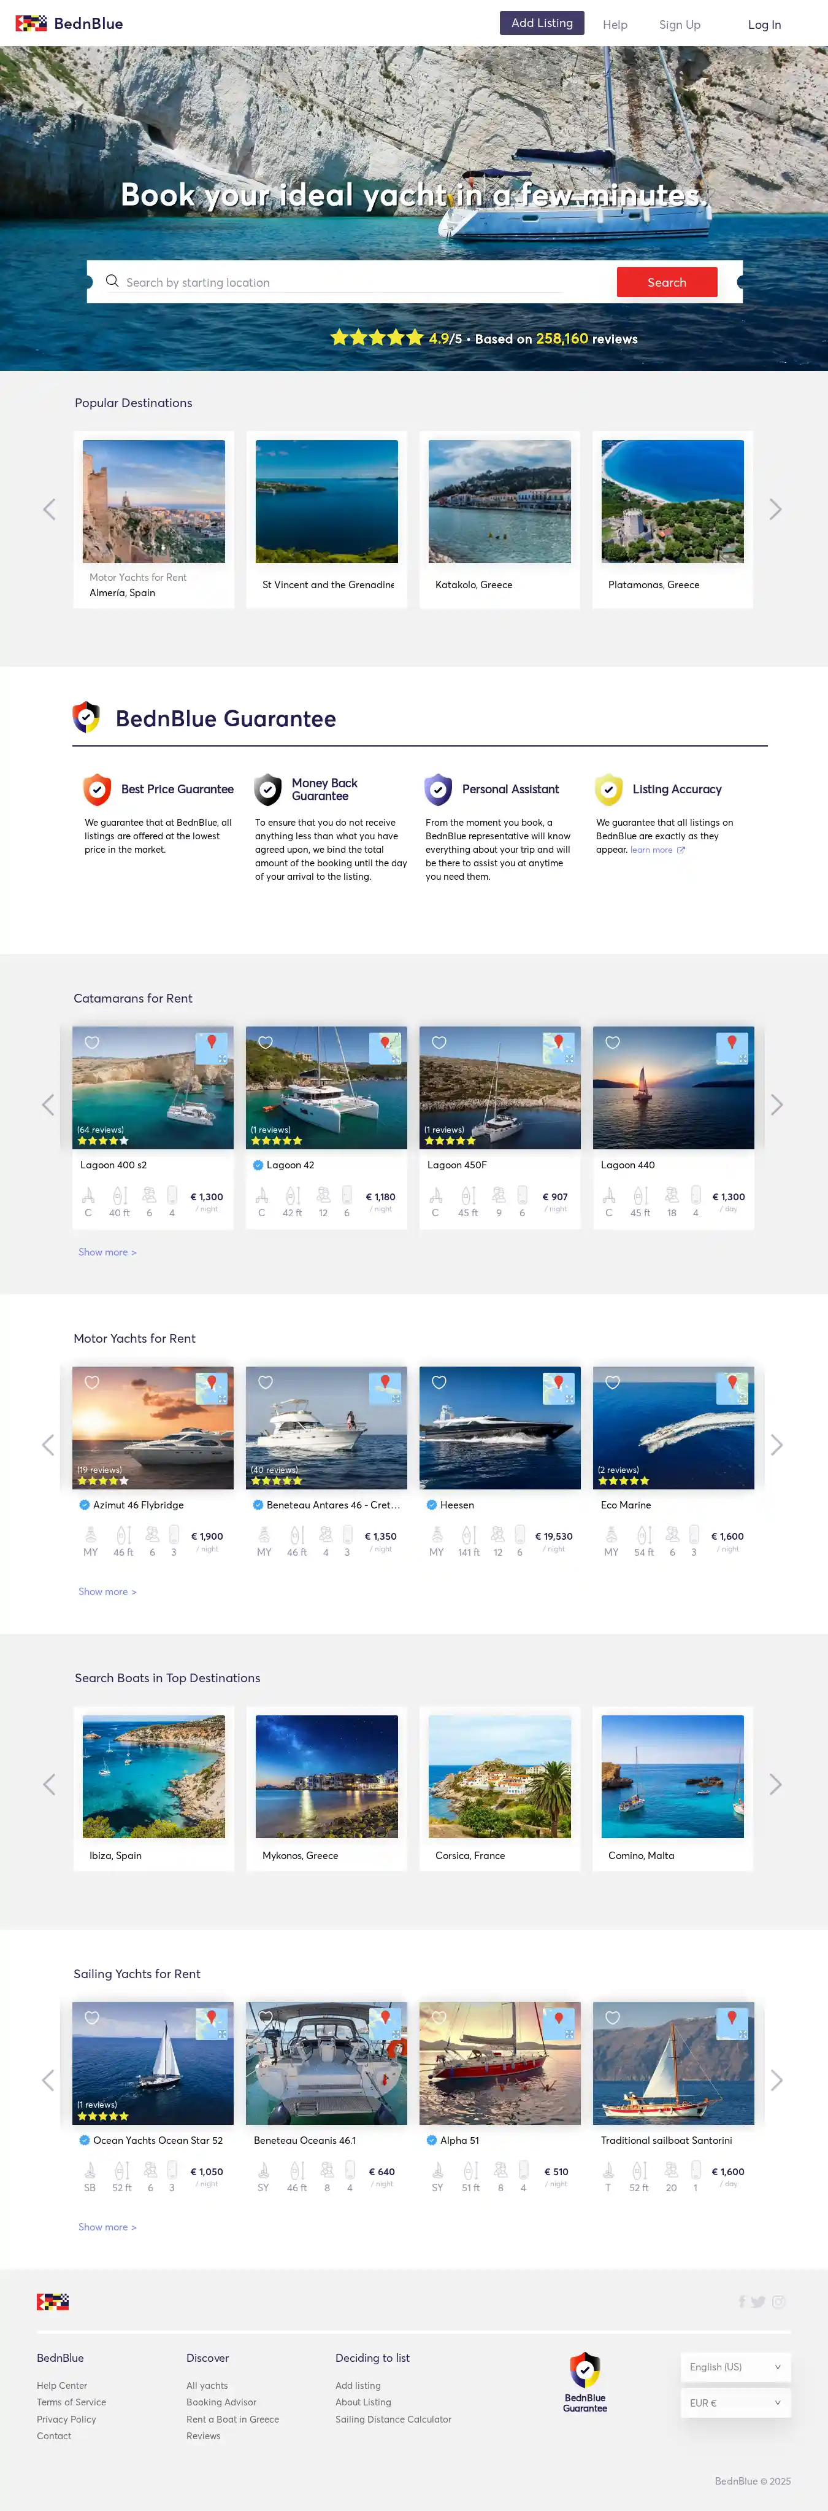Open BednBlue Instagram page from footer

(x=778, y=2302)
